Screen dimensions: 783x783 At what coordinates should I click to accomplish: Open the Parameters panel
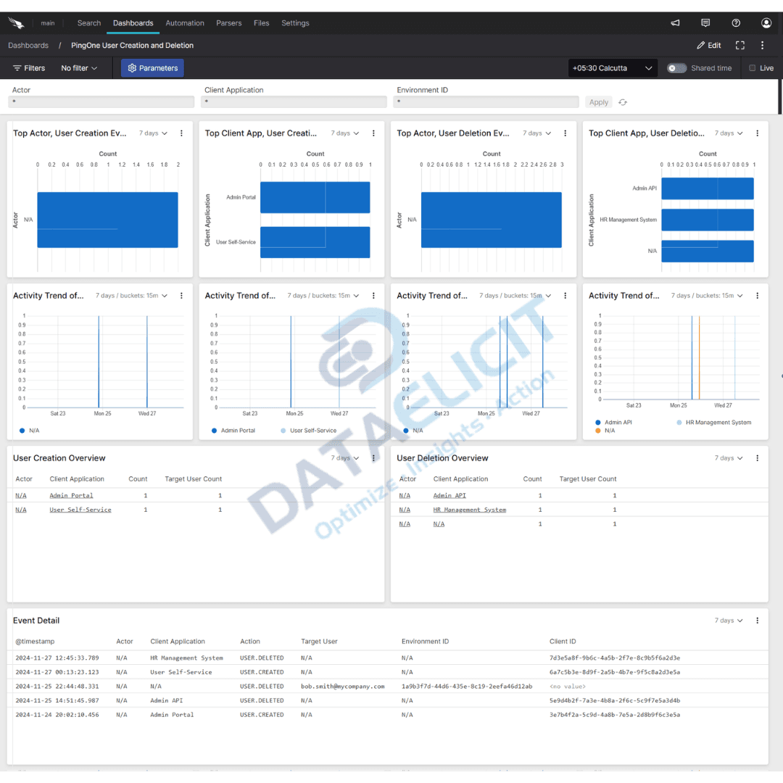point(152,67)
